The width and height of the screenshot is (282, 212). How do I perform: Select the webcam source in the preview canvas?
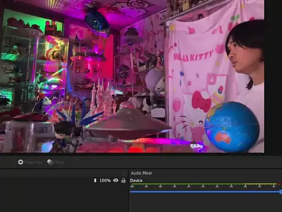tap(132, 76)
